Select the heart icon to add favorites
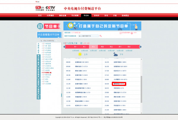Image resolution: width=178 pixels, height=120 pixels. [121, 33]
